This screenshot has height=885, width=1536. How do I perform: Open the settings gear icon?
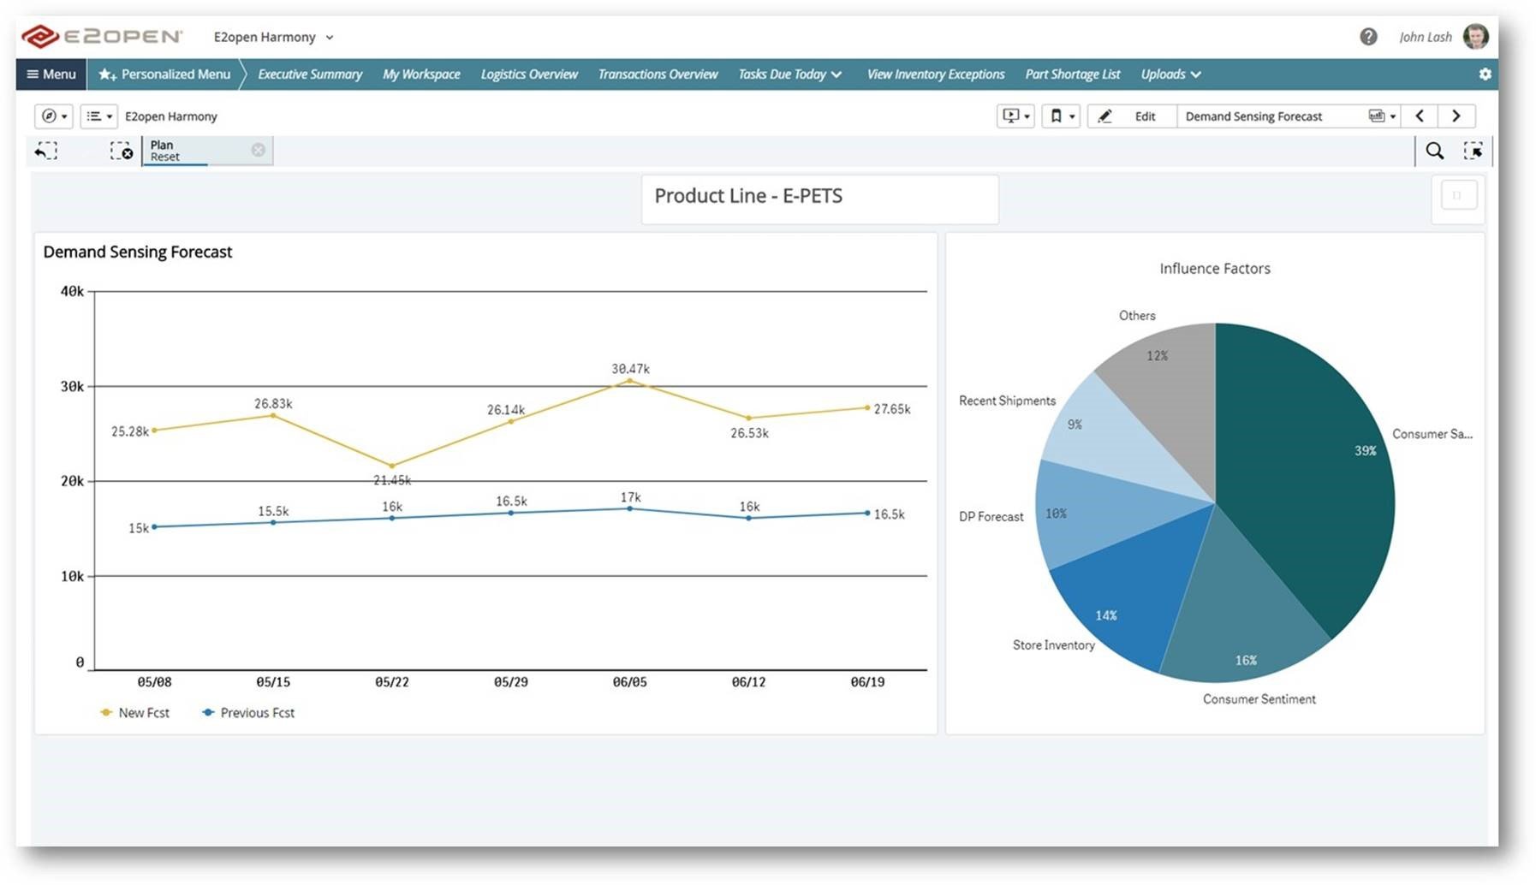1485,74
